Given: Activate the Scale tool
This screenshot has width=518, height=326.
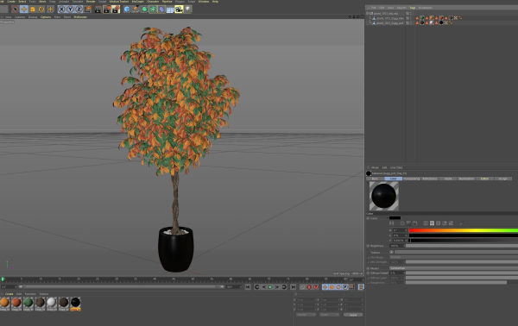Looking at the screenshot, I should [33, 9].
